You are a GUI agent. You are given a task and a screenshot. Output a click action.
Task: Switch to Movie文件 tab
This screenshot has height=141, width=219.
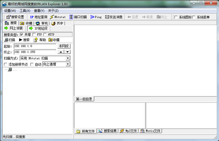150,131
